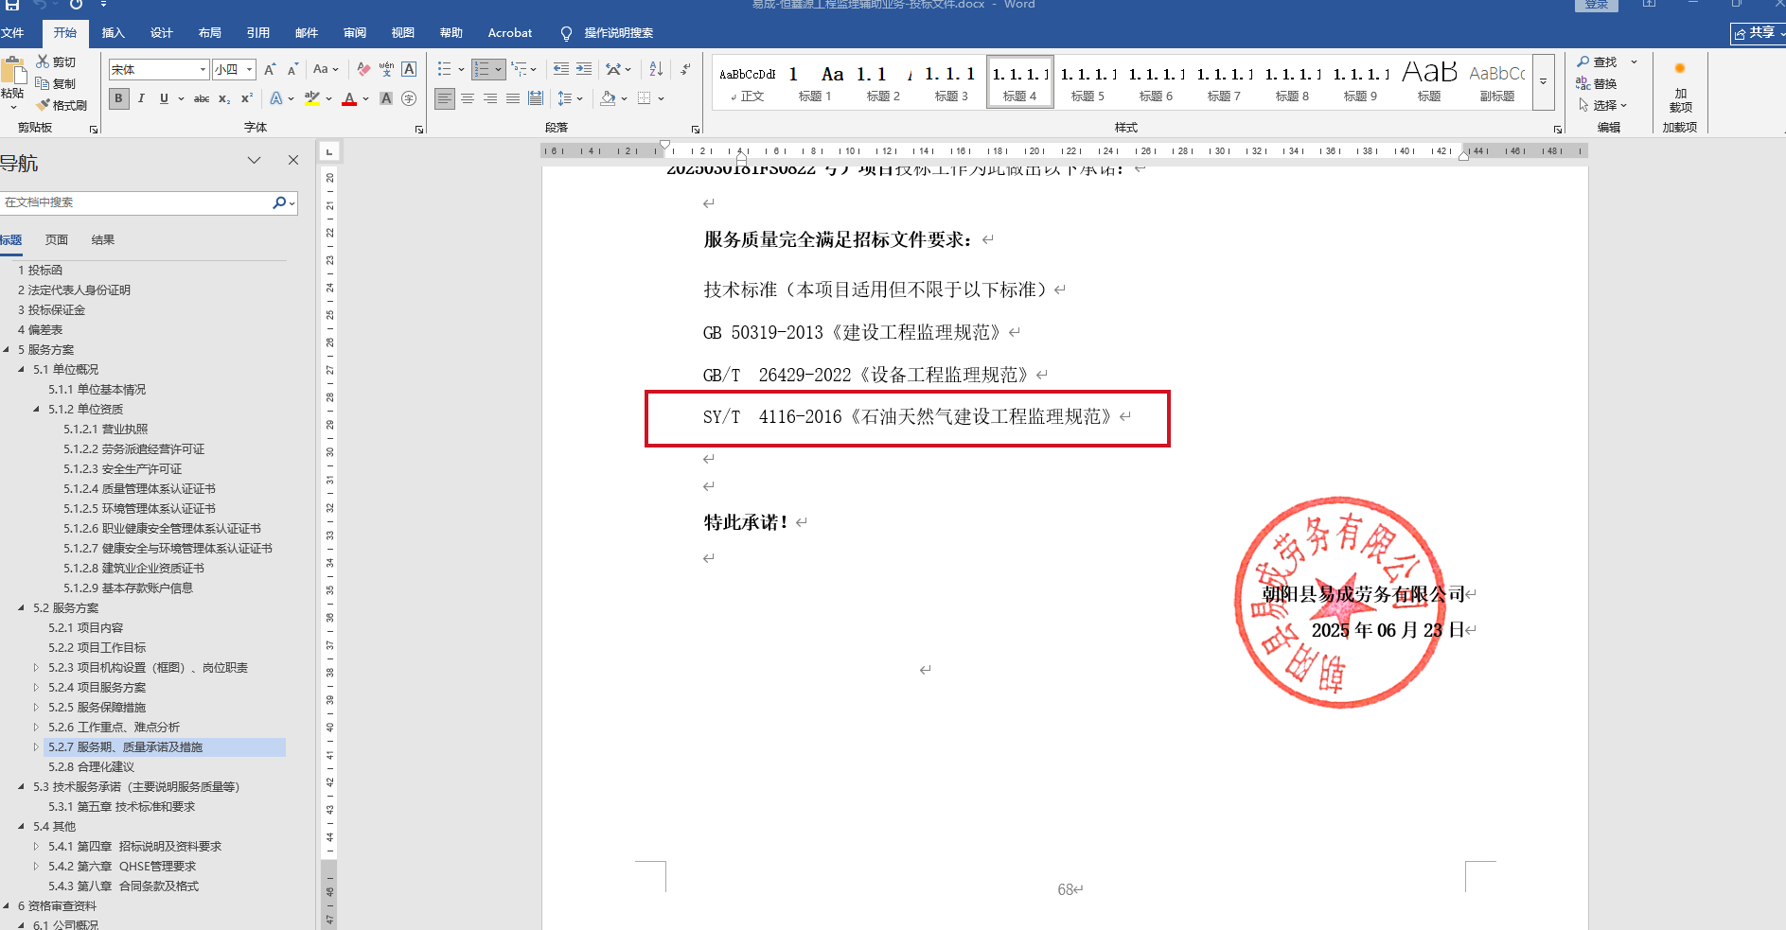Click the Cut (剪切) scissors button
This screenshot has width=1786, height=930.
tap(56, 61)
